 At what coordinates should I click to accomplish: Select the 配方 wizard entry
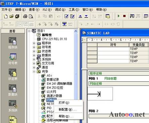coord(50,116)
